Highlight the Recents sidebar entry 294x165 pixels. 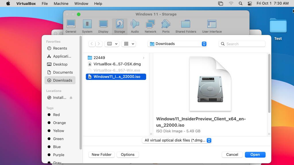pyautogui.click(x=60, y=48)
